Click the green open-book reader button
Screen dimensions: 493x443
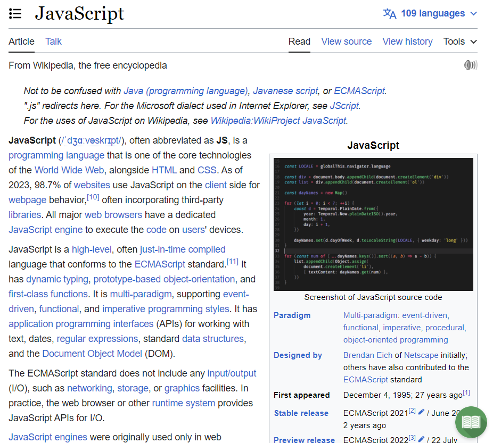tap(471, 422)
